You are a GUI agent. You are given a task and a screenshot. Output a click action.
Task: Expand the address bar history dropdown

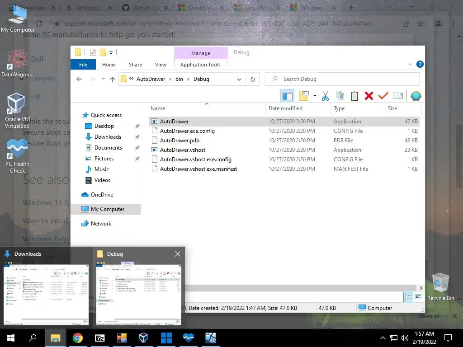(239, 79)
